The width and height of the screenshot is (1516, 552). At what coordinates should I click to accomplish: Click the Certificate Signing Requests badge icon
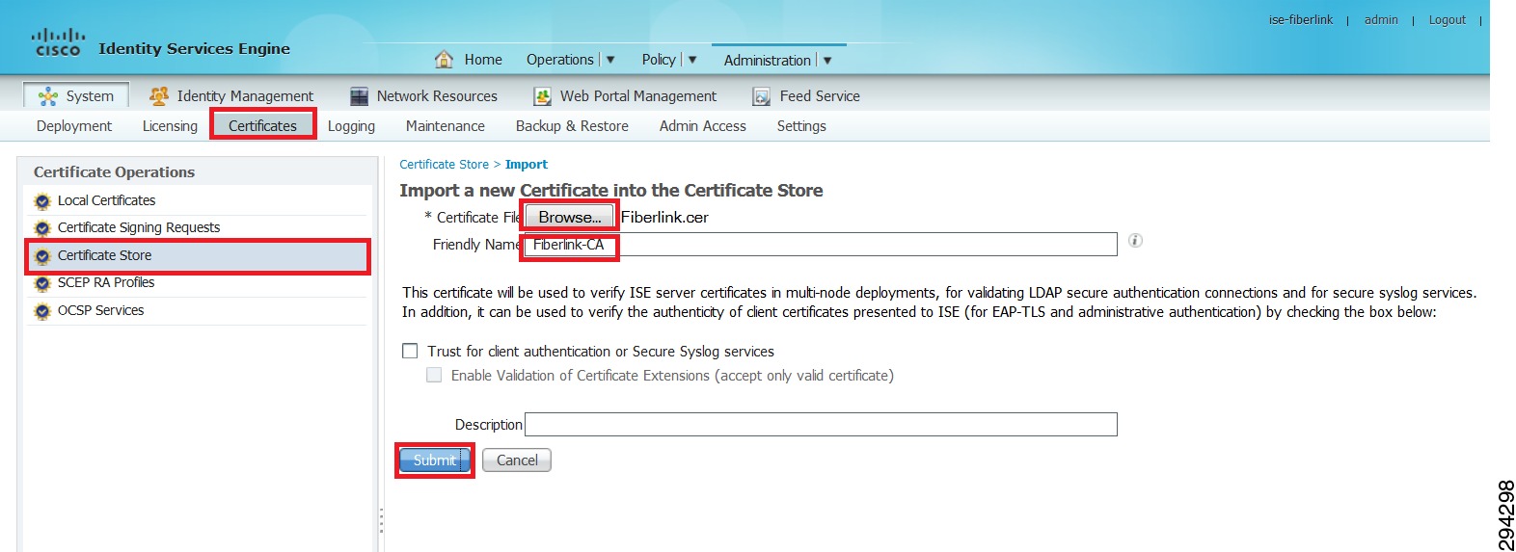(42, 228)
